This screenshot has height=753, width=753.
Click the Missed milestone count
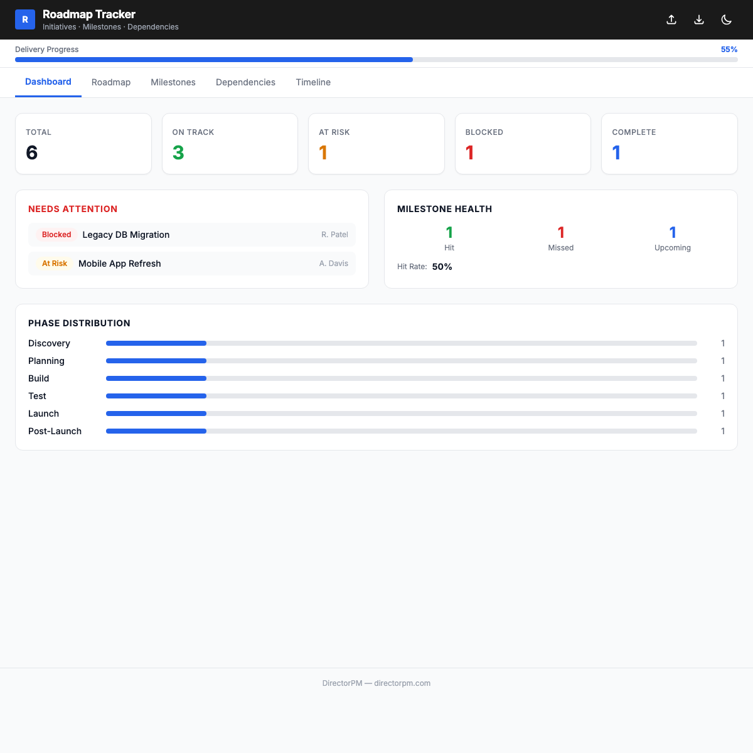[561, 233]
